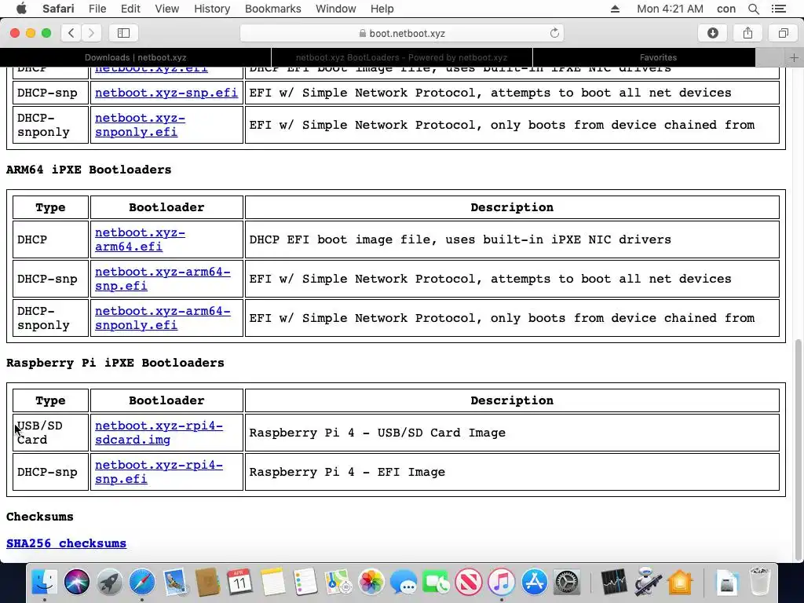Open Calendar from the Dock
Screen dimensions: 804x603
pos(240,582)
